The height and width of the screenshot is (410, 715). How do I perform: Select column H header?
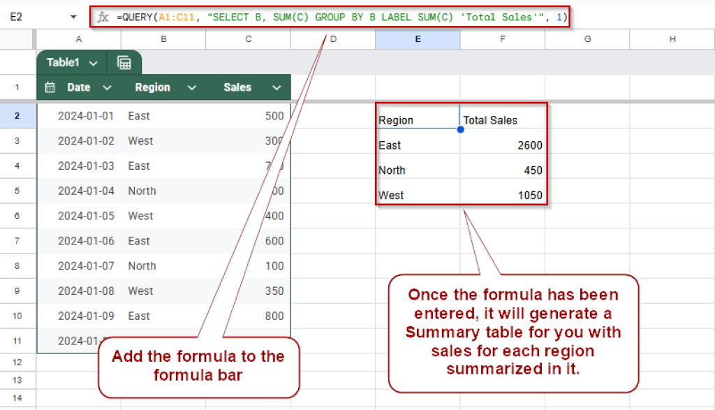coord(673,40)
